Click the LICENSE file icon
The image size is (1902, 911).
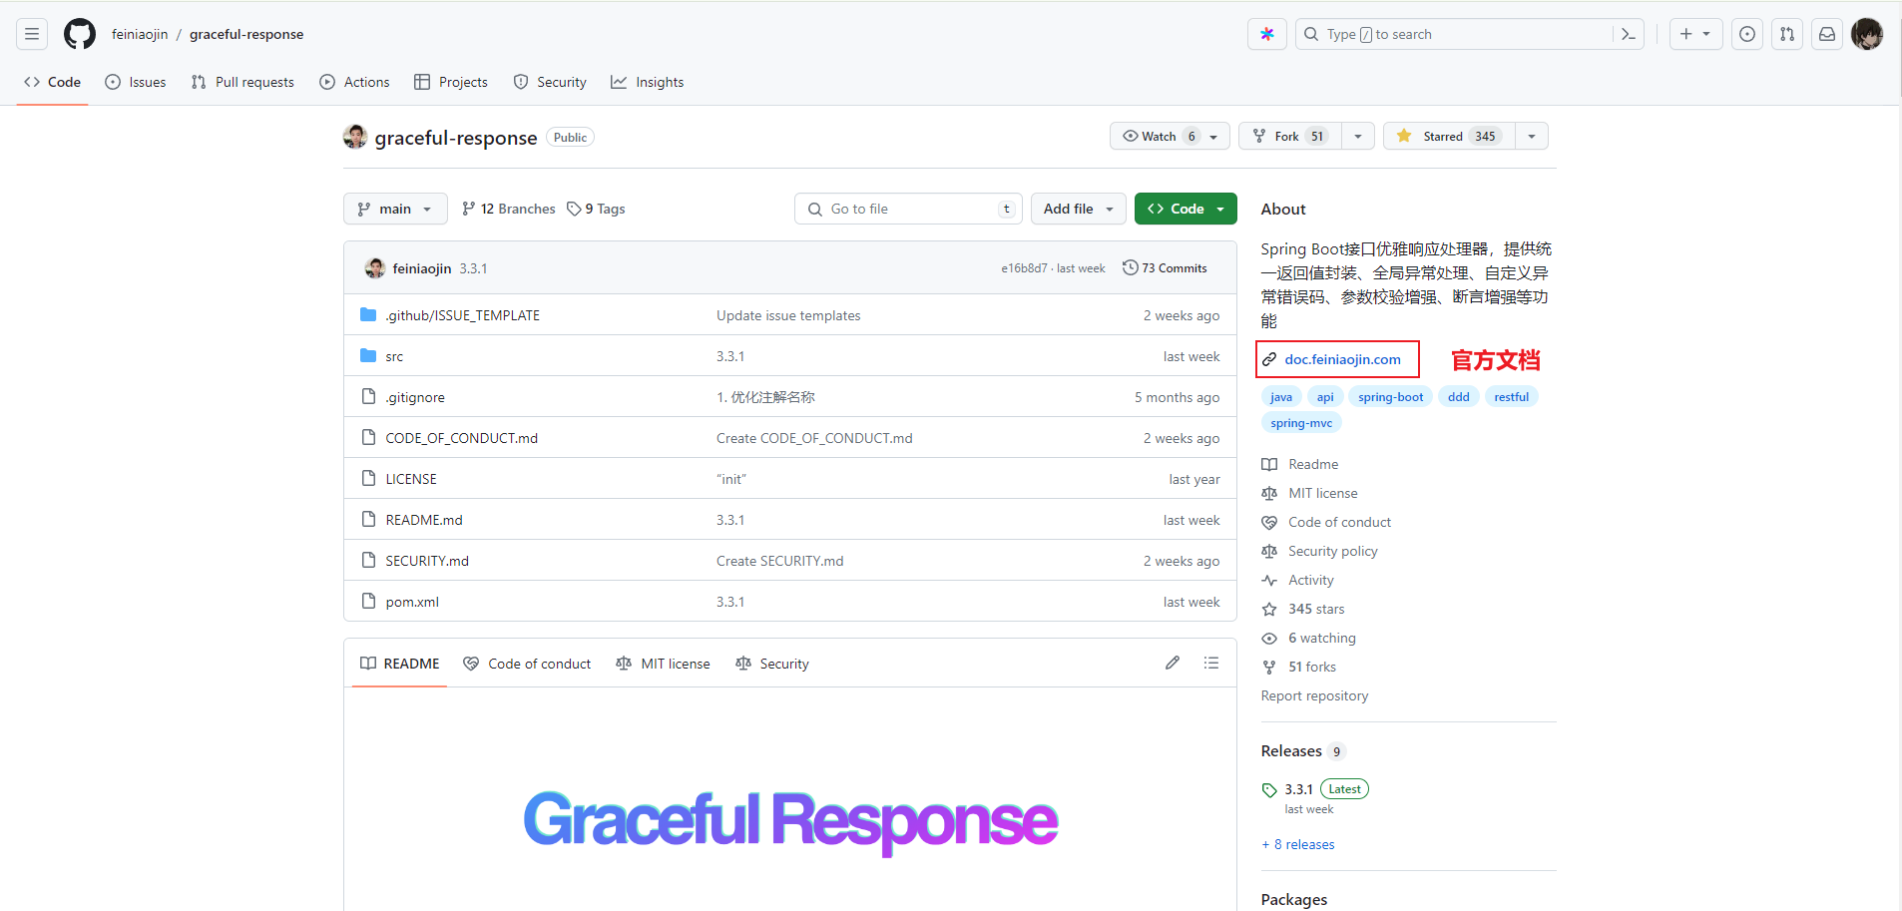[368, 478]
